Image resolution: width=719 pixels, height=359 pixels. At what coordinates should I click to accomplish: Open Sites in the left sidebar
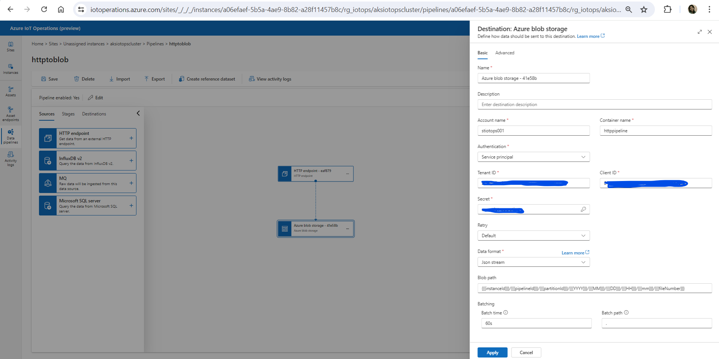[10, 46]
